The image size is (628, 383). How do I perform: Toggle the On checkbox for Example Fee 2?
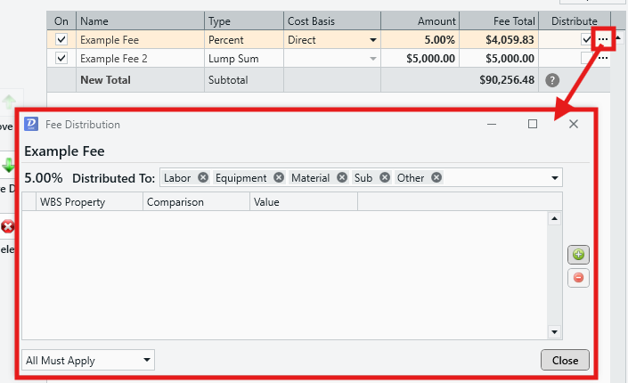(x=61, y=59)
